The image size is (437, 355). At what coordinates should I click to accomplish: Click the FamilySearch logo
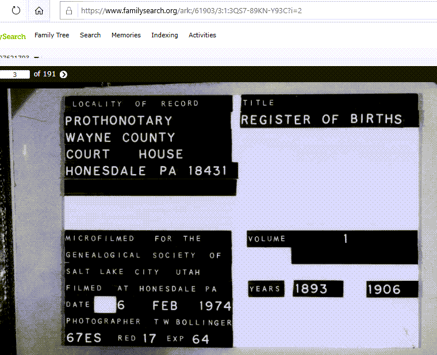click(13, 36)
